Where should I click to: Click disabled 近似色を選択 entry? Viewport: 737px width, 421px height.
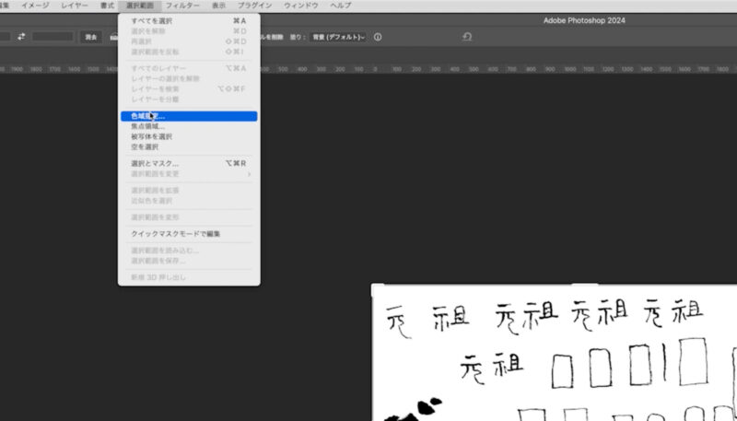pos(189,201)
